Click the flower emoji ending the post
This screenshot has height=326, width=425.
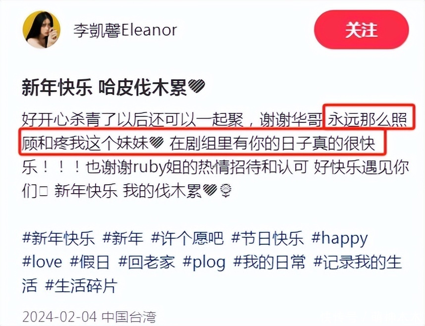tap(226, 191)
